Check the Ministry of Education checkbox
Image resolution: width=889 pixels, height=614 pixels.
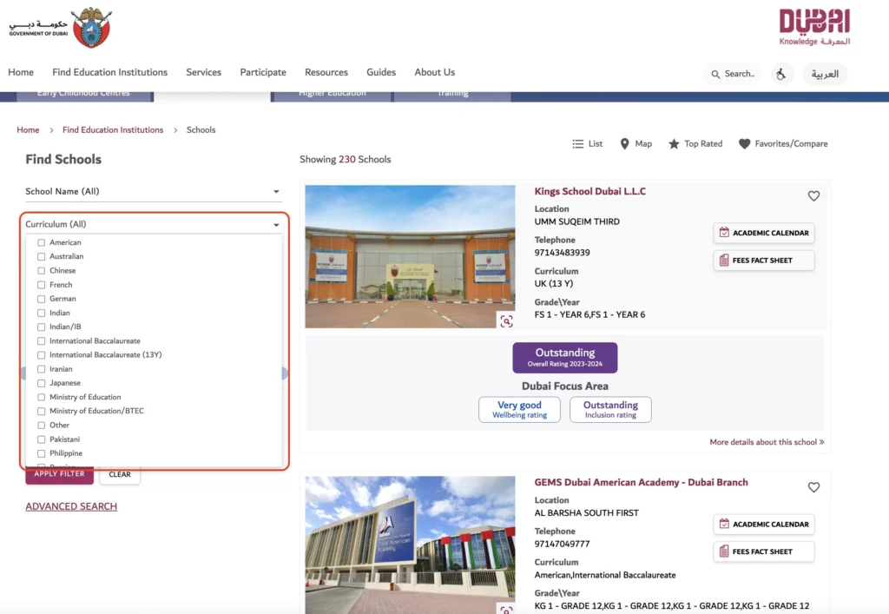click(x=42, y=398)
